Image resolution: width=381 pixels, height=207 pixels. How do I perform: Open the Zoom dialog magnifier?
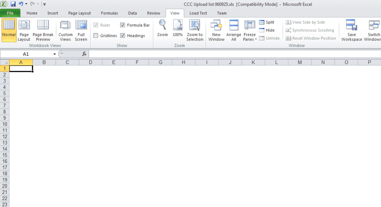(162, 28)
